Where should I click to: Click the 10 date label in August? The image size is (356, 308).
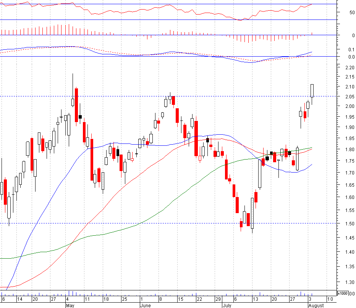click(330, 299)
